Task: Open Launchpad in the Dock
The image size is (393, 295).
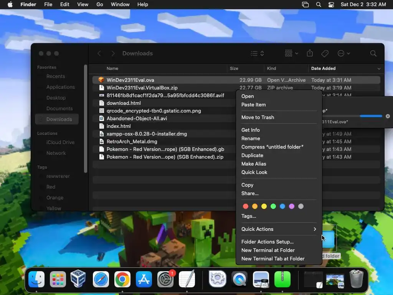Action: [58, 279]
